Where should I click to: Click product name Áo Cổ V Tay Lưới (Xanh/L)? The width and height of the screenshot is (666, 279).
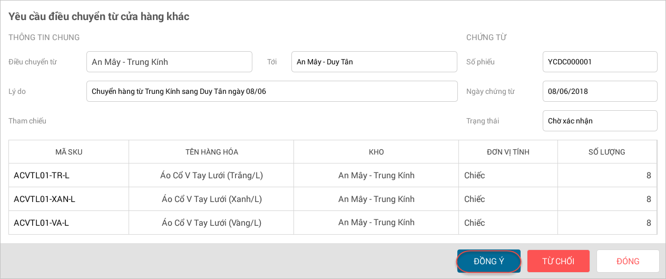pos(211,199)
